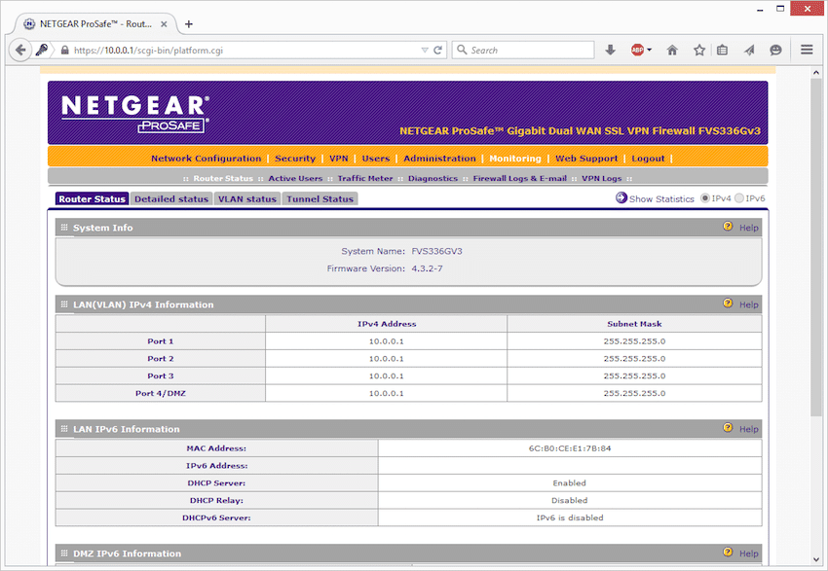Click the Adblock Plus ABP icon

click(637, 50)
